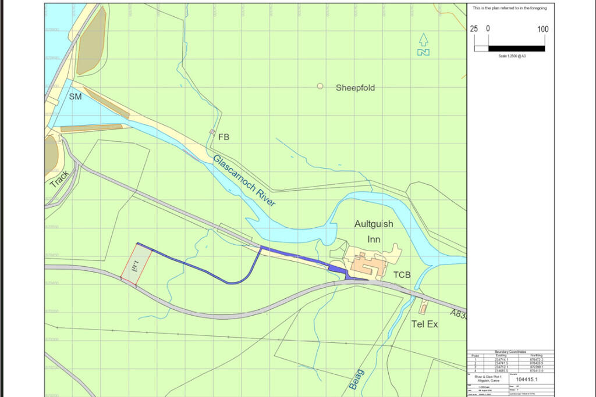Click the "Inn" label
Image resolution: width=596 pixels, height=397 pixels.
374,239
